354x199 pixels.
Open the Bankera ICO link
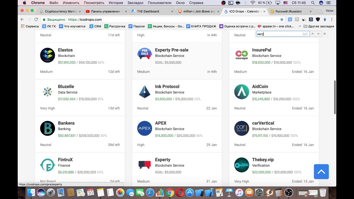(66, 123)
